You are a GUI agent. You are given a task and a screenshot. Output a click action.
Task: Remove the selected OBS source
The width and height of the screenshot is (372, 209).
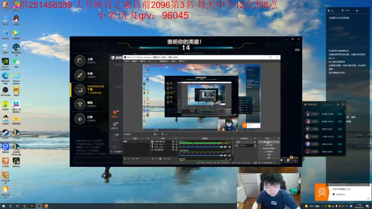[x=156, y=158]
